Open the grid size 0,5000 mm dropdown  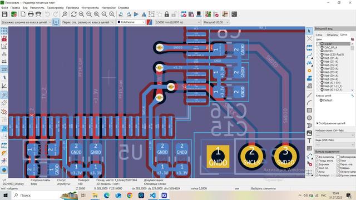(177, 22)
